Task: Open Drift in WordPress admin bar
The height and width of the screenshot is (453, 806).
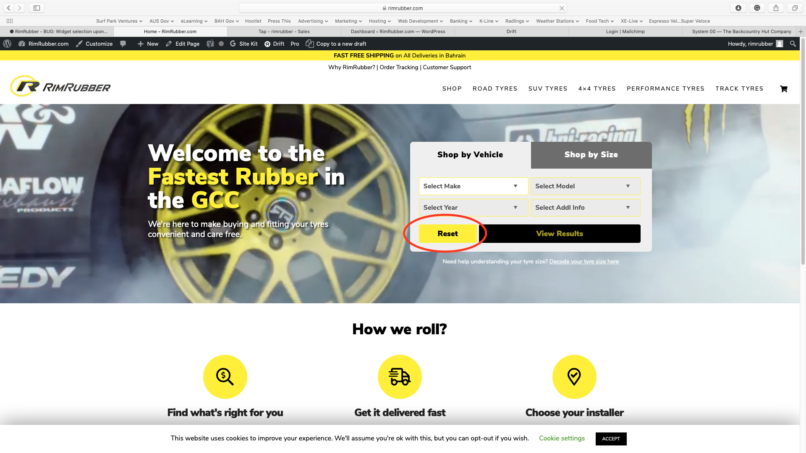Action: [x=274, y=44]
